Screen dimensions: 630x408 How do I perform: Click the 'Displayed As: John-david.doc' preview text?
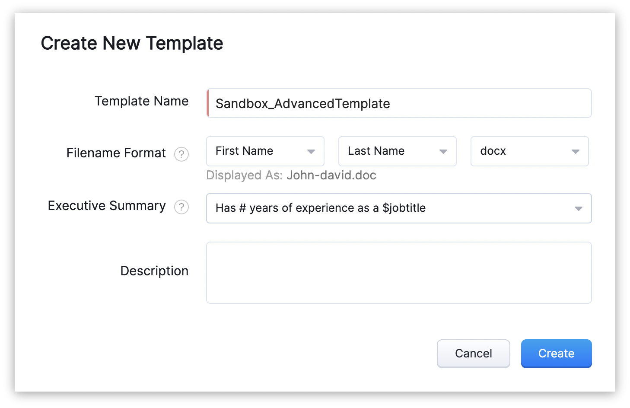tap(291, 175)
